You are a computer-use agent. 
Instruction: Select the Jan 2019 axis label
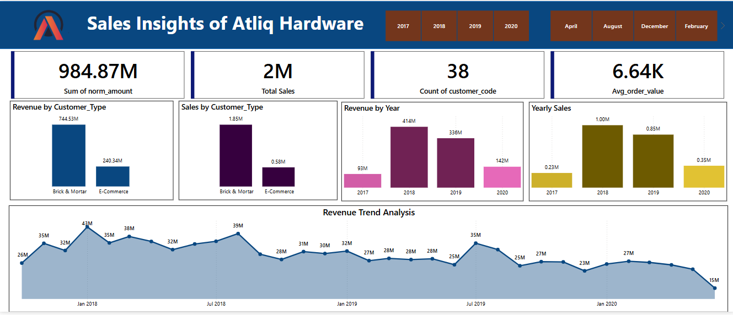(347, 303)
